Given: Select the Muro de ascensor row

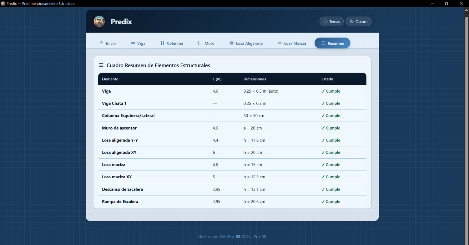Looking at the screenshot, I should tap(232, 128).
